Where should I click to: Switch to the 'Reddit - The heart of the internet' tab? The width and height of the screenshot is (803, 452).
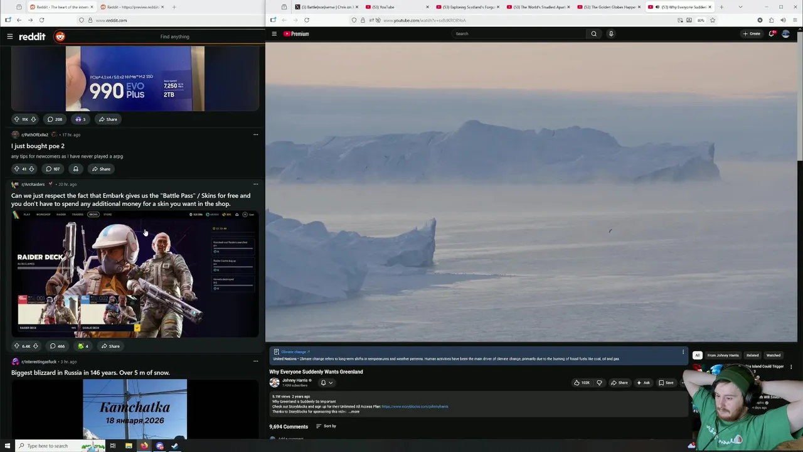[x=61, y=7]
